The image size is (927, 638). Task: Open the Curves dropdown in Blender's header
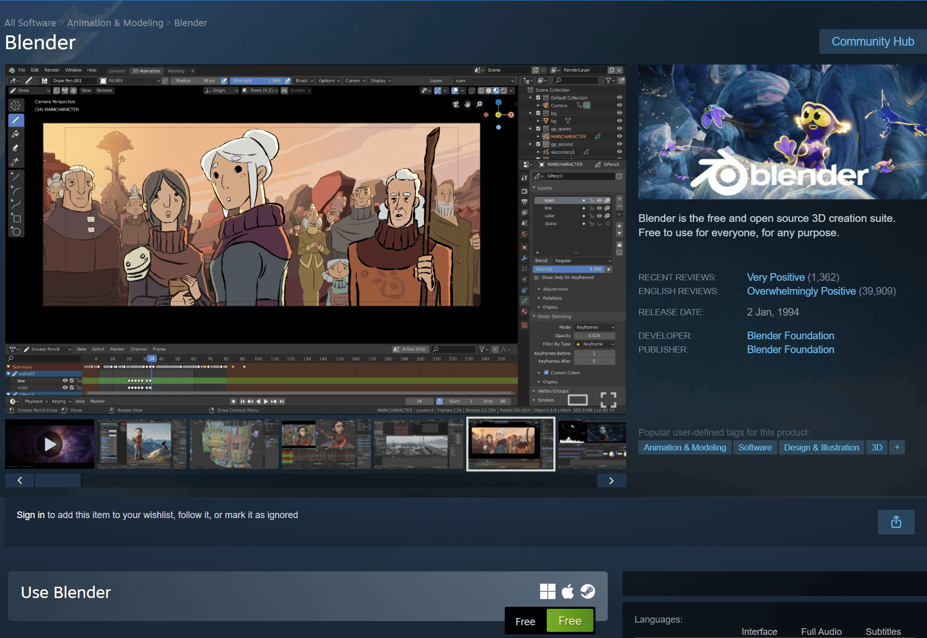click(x=355, y=81)
